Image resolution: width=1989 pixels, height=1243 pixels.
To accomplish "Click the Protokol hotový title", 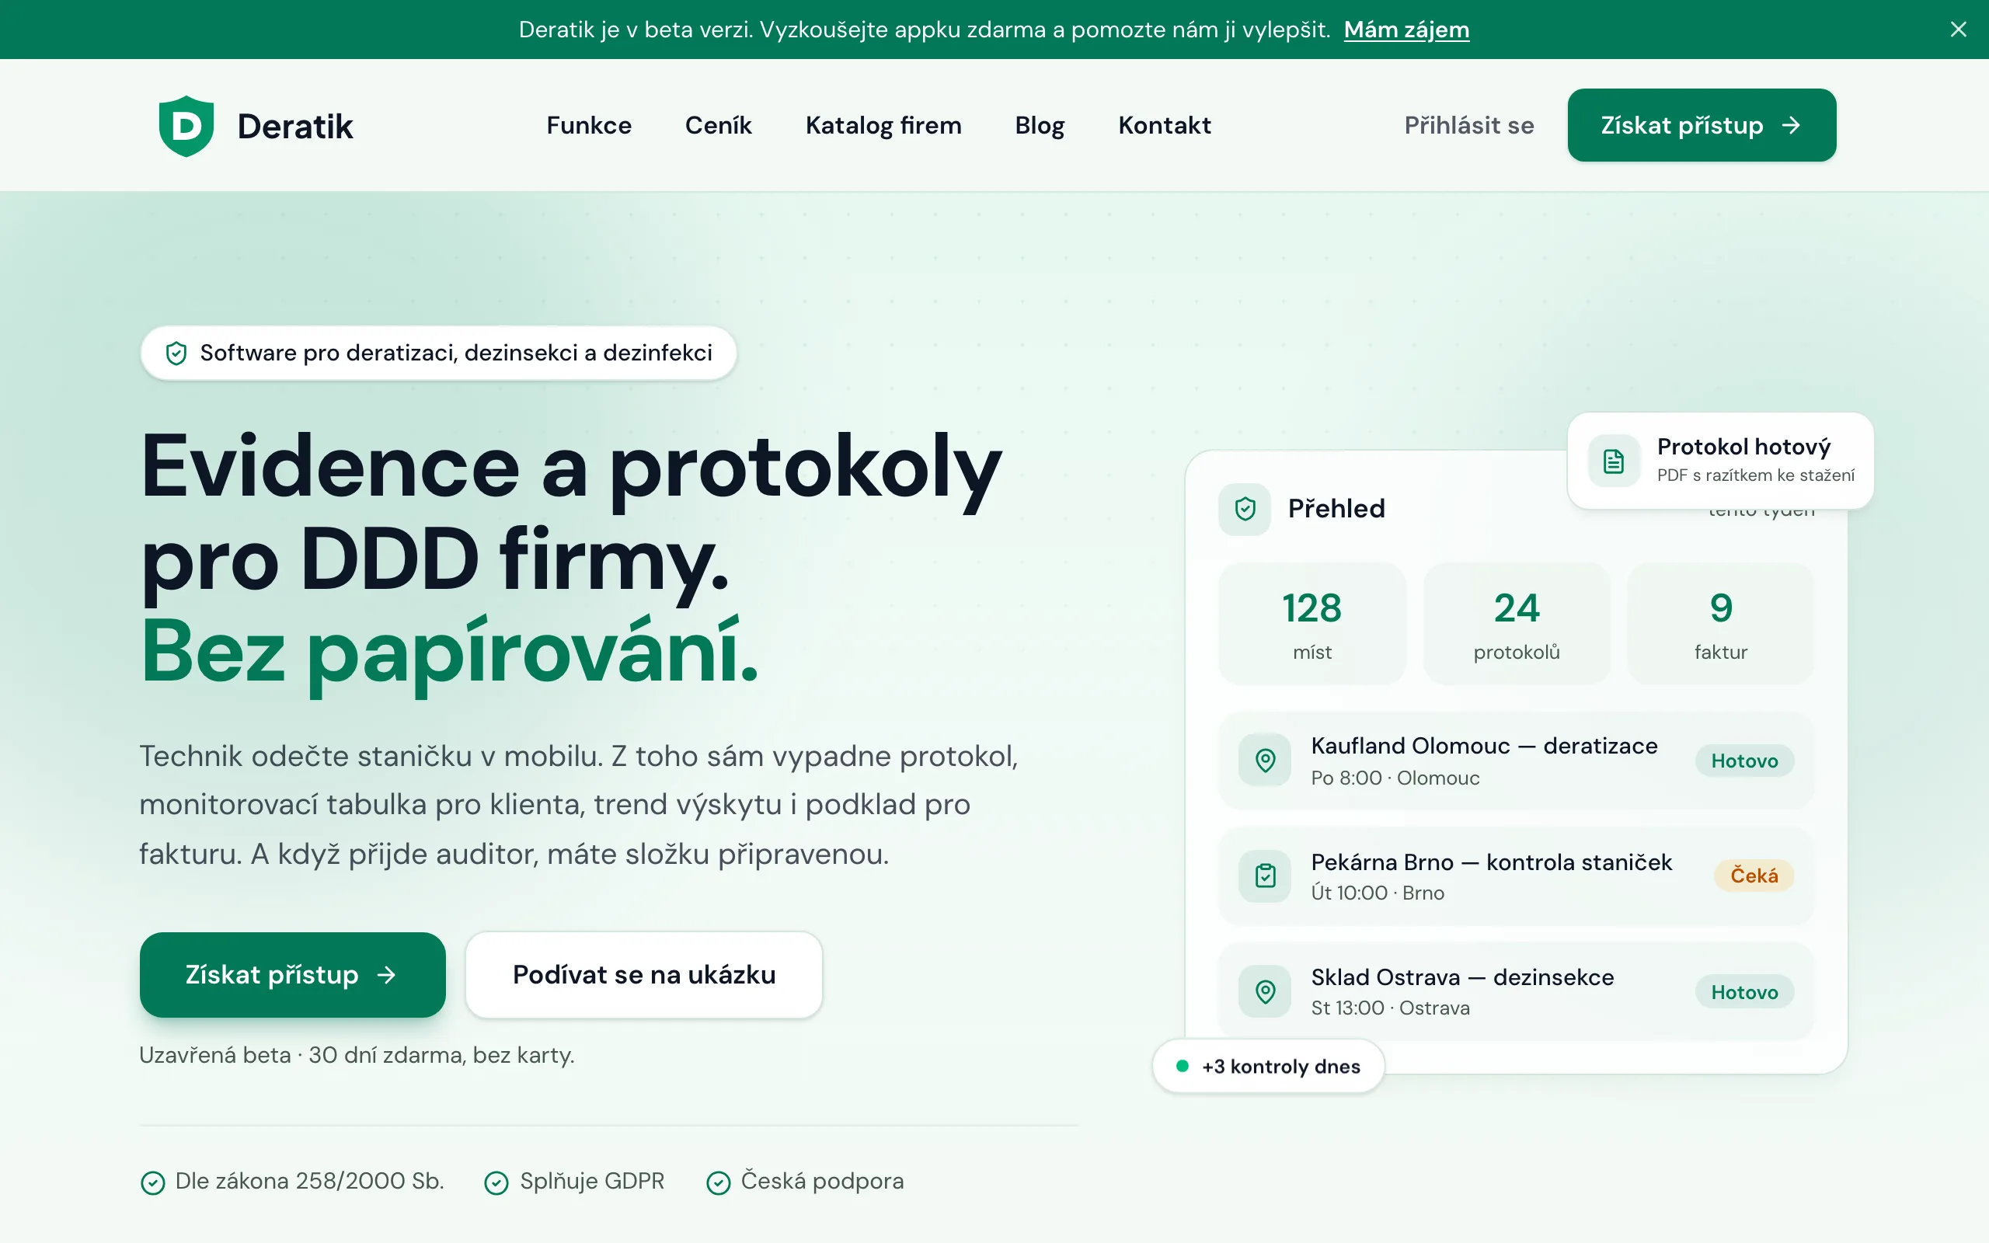I will (1743, 447).
